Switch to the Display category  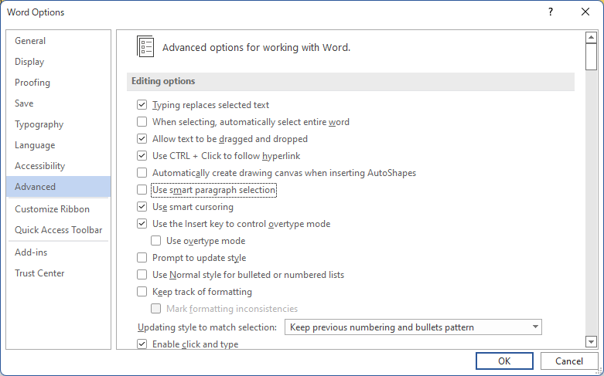point(58,62)
